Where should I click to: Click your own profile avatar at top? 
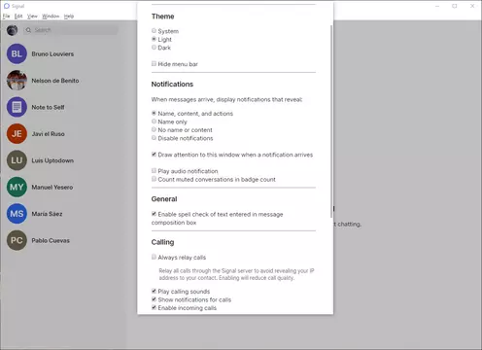click(x=13, y=30)
